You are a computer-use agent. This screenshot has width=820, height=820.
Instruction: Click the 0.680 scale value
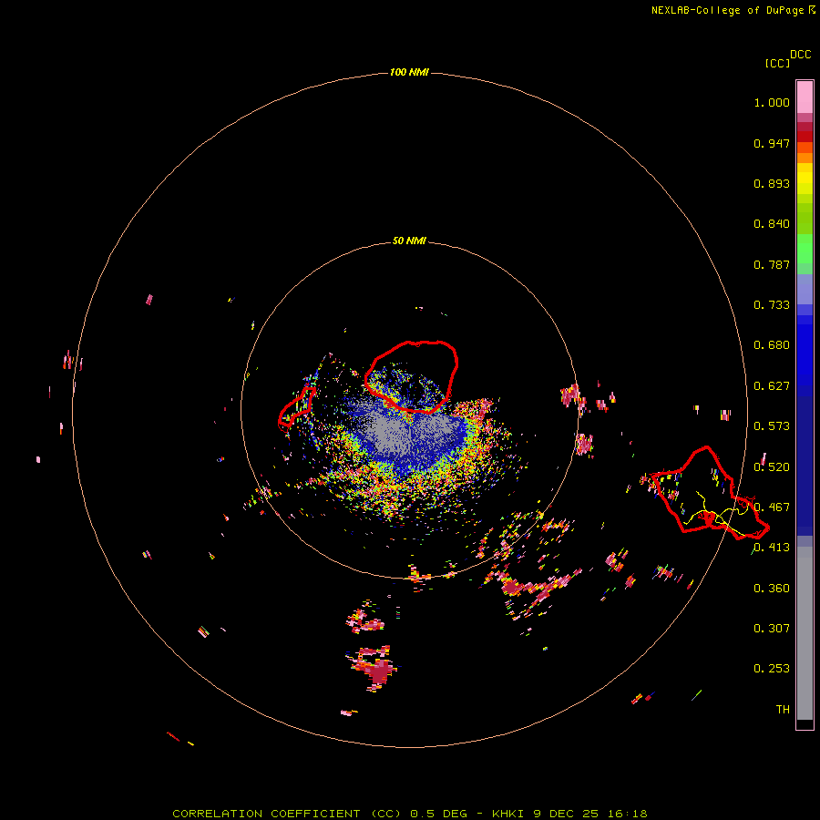pos(772,345)
